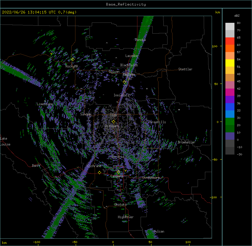252x246 pixels.
Task: Click the yellow marker south of RedDeer
Action: tap(125, 82)
